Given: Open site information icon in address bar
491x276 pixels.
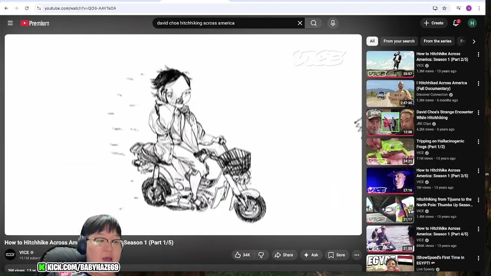Looking at the screenshot, I should coord(39,8).
